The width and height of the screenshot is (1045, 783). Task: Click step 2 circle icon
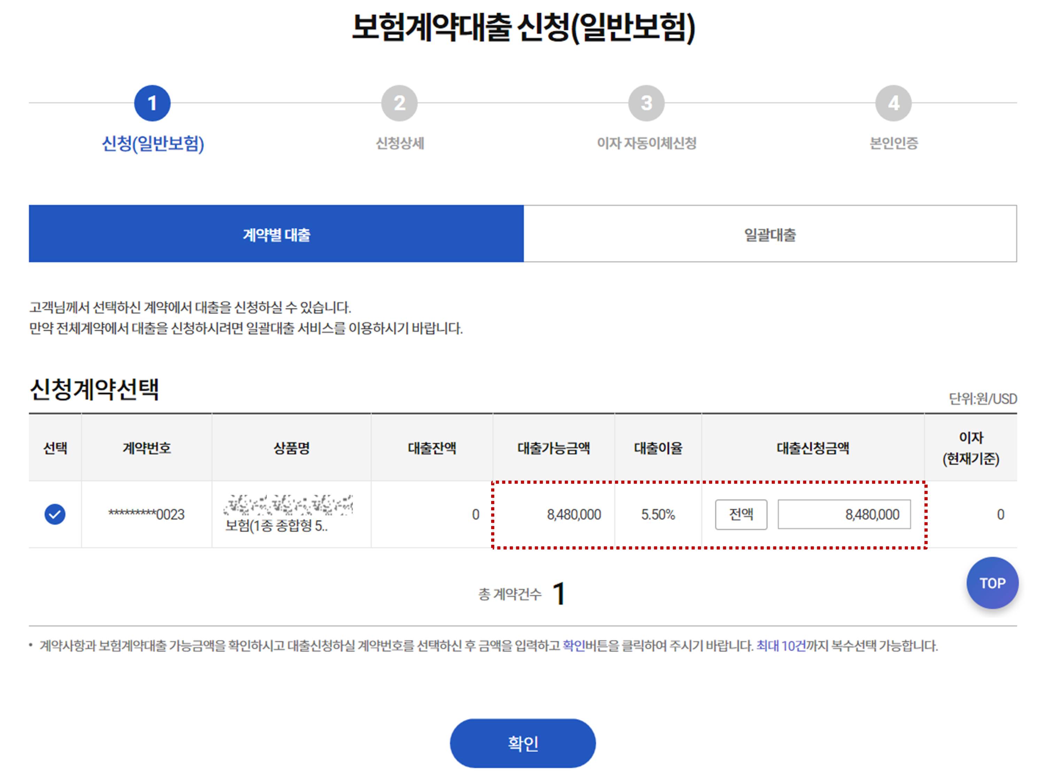click(x=399, y=103)
